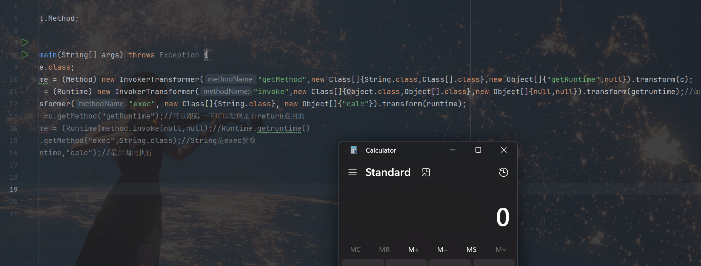This screenshot has height=266, width=701.
Task: Click the underlined getruntime typo in comment
Action: (279, 129)
